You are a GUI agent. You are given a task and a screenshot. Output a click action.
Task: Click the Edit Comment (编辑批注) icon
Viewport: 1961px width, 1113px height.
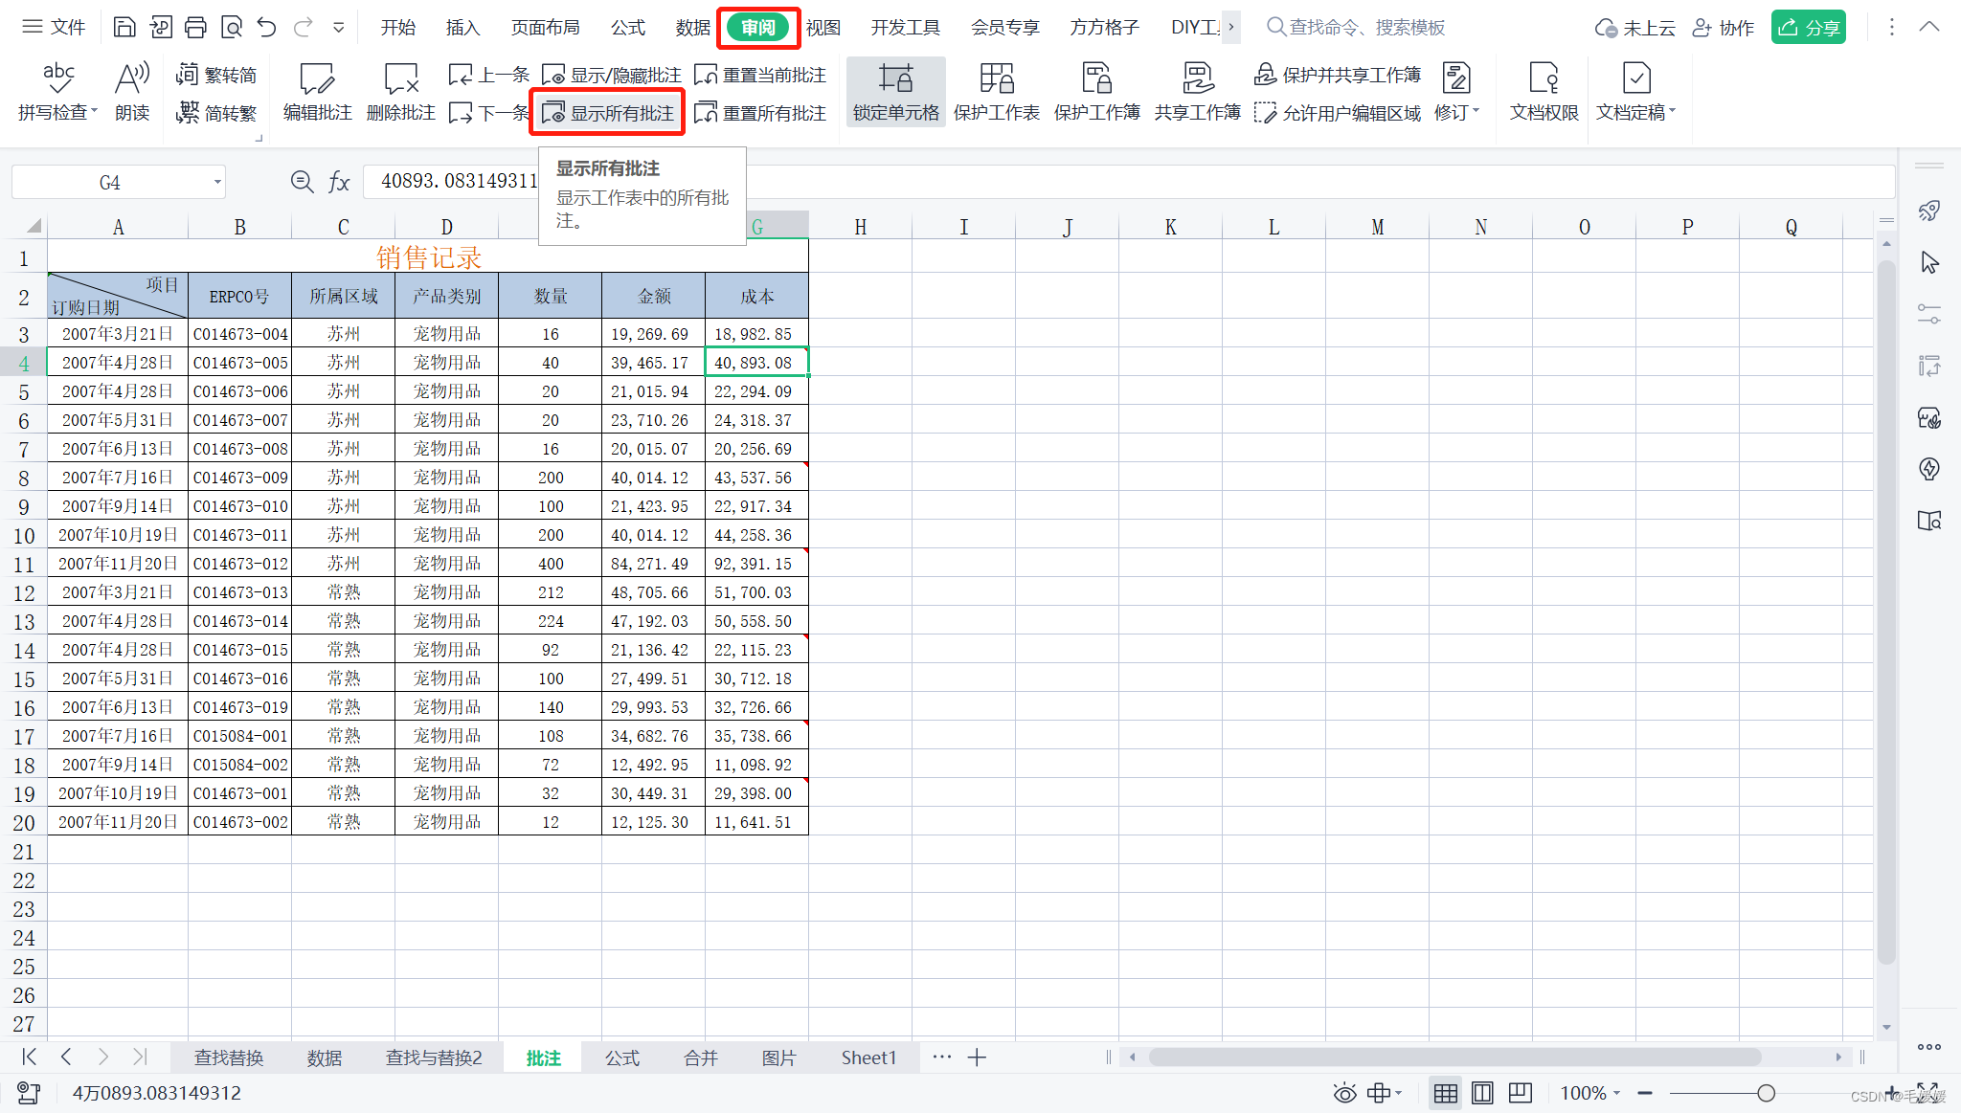(317, 78)
